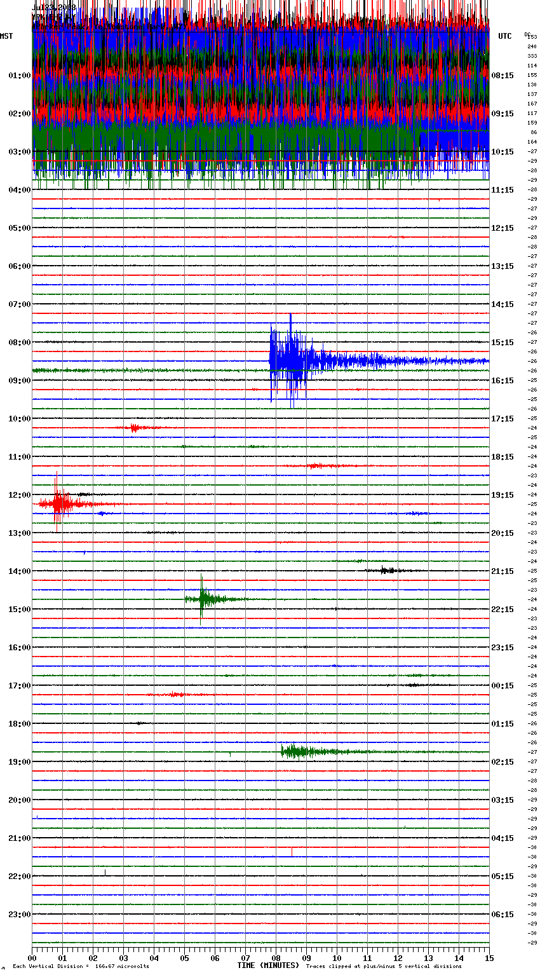Click the "Each Vertical Division" microvolts note

81,966
